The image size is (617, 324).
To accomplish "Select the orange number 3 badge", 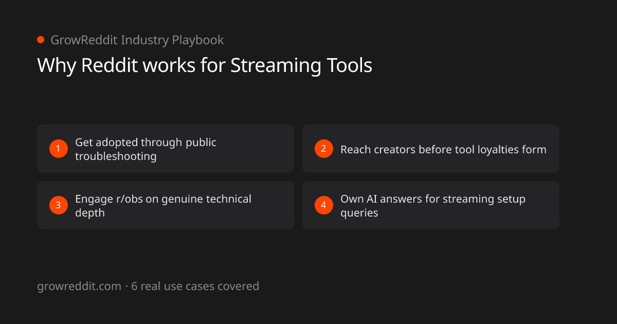I will click(58, 205).
